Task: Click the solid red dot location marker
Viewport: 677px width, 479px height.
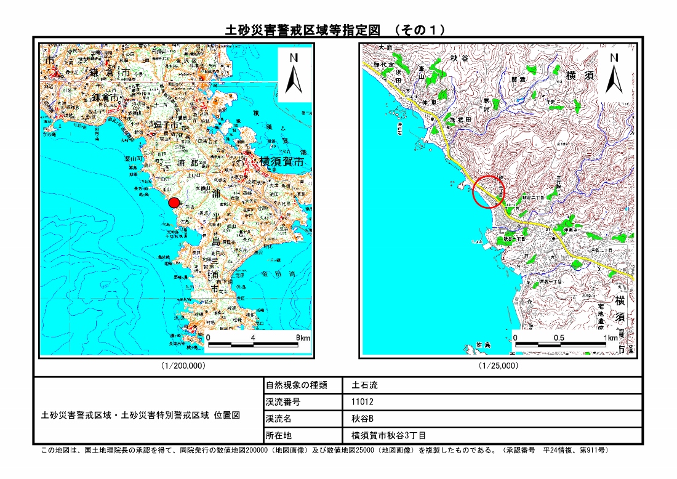Action: point(174,203)
